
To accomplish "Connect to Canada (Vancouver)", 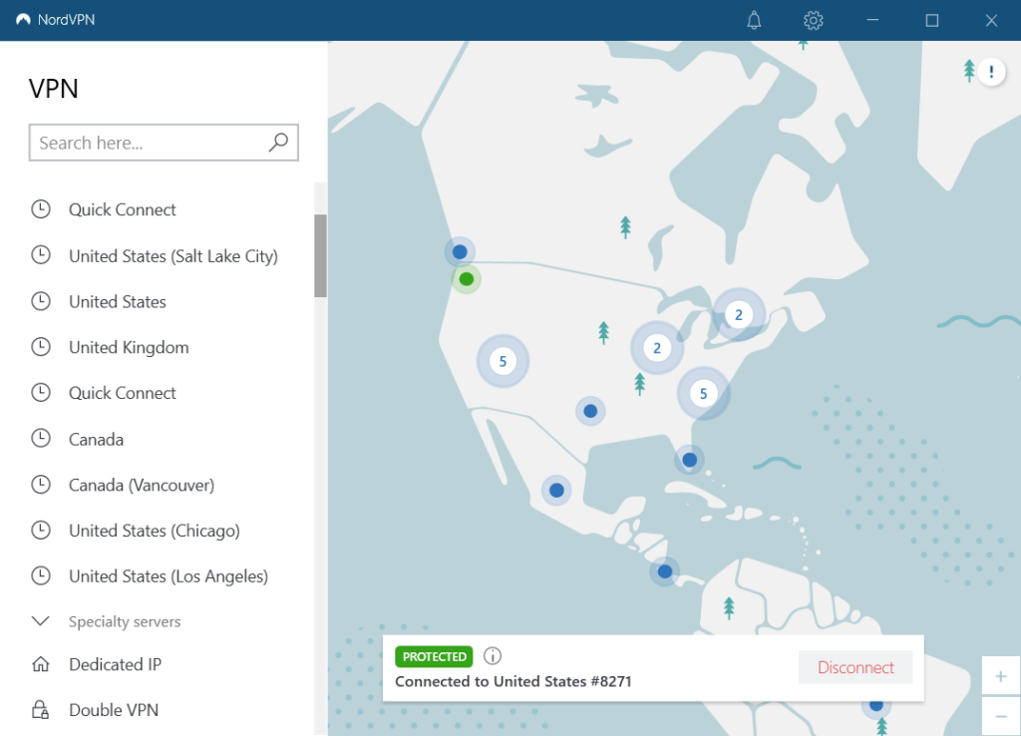I will coord(142,485).
